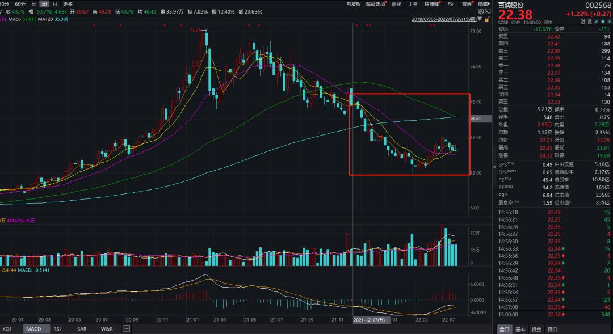
Task: Open the 资金 capital flow tab
Action: tap(536, 329)
